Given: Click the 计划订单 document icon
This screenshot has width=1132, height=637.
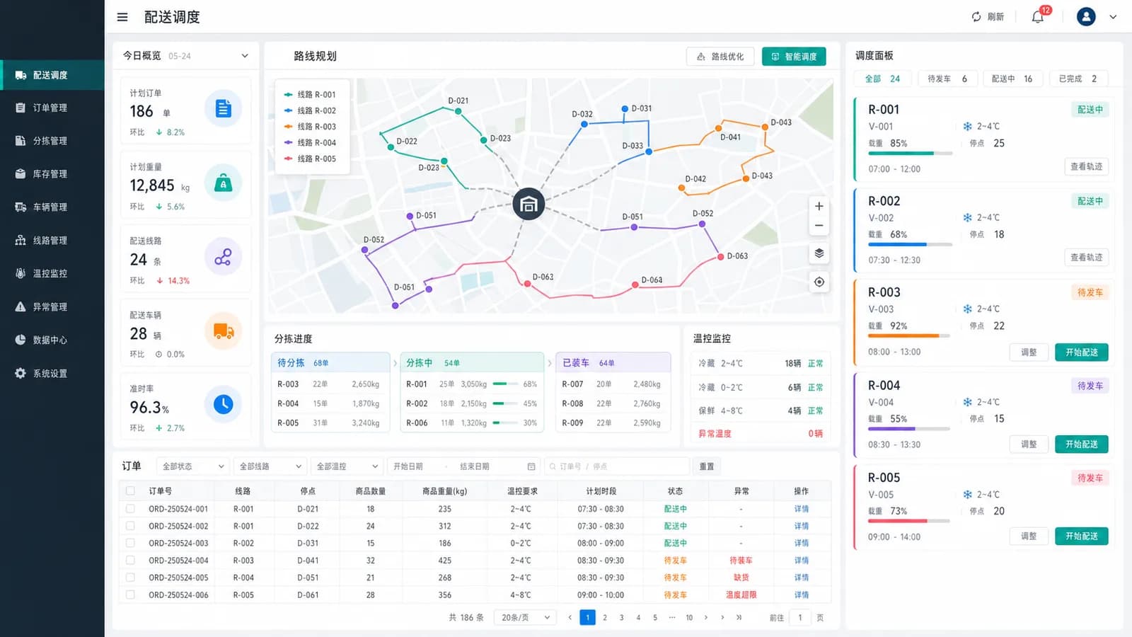Looking at the screenshot, I should 223,109.
